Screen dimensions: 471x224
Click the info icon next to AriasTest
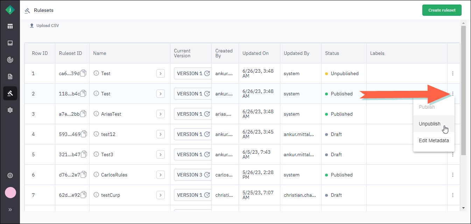(x=96, y=114)
